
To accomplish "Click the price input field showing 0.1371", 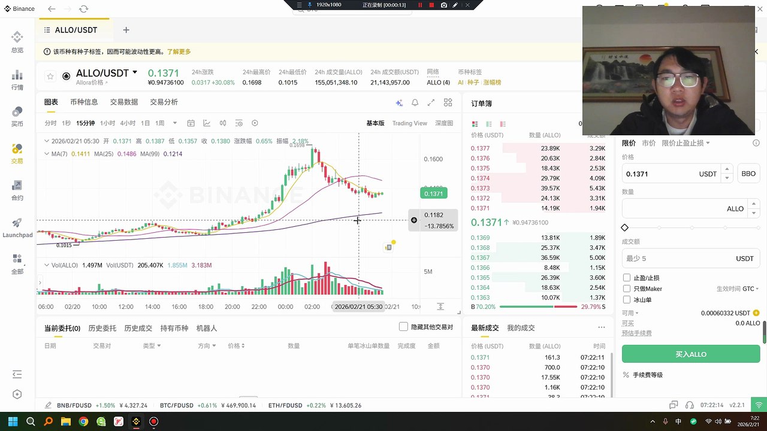I will point(671,174).
